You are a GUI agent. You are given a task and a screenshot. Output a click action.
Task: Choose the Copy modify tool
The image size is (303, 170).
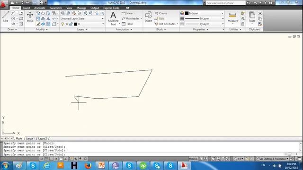38,13
